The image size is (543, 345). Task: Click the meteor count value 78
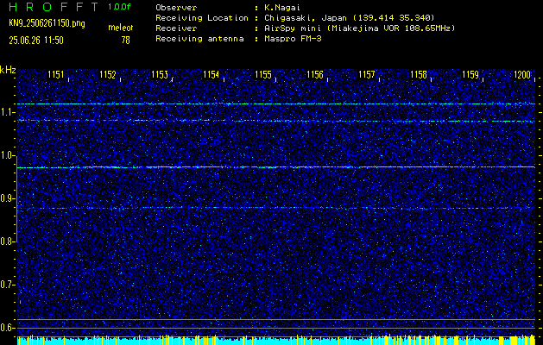coord(125,41)
